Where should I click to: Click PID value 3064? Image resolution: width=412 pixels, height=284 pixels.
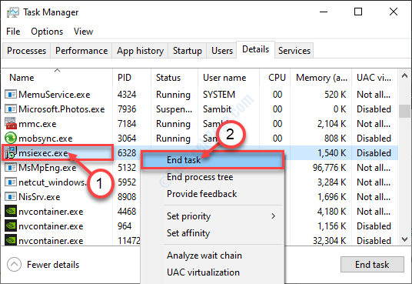click(127, 139)
